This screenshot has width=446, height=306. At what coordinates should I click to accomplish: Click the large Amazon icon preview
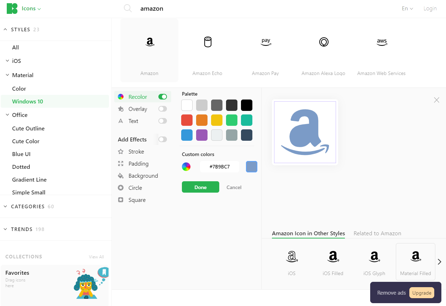pyautogui.click(x=305, y=132)
